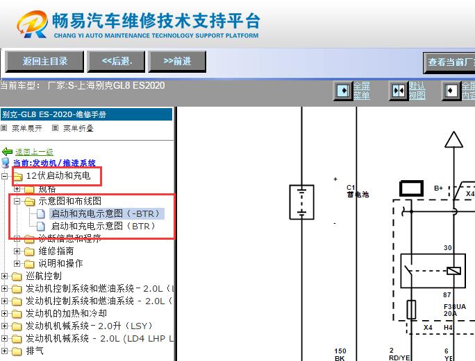The height and width of the screenshot is (361, 475).
Task: Click the folder icon of 排气
Action: (17, 351)
